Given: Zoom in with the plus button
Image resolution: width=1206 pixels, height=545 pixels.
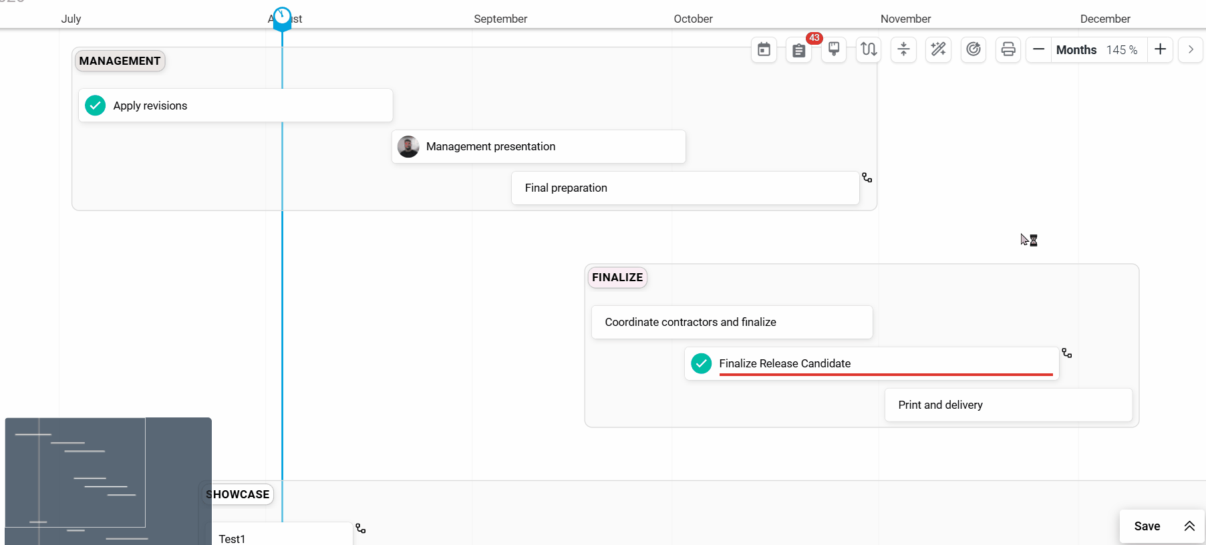Looking at the screenshot, I should pyautogui.click(x=1160, y=49).
